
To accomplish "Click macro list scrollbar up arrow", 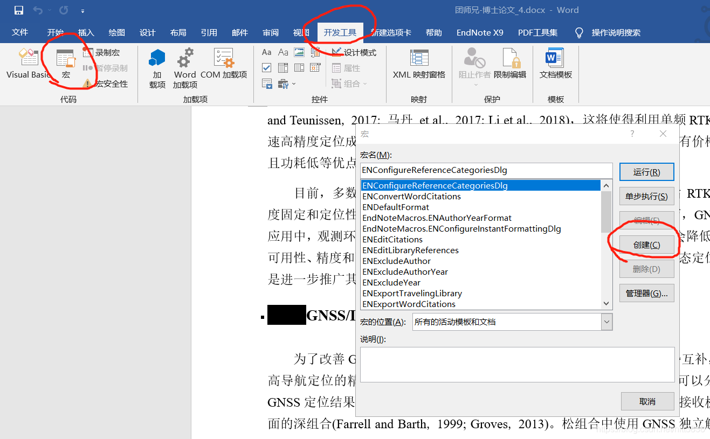I will click(x=606, y=186).
